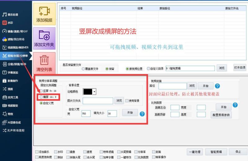Open 影集制作 album section

10,81
